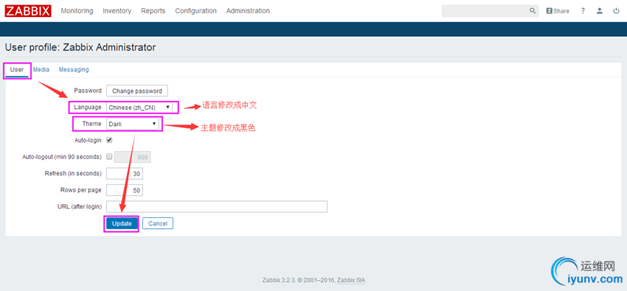The height and width of the screenshot is (291, 627).
Task: Switch to the User tab
Action: click(x=17, y=70)
